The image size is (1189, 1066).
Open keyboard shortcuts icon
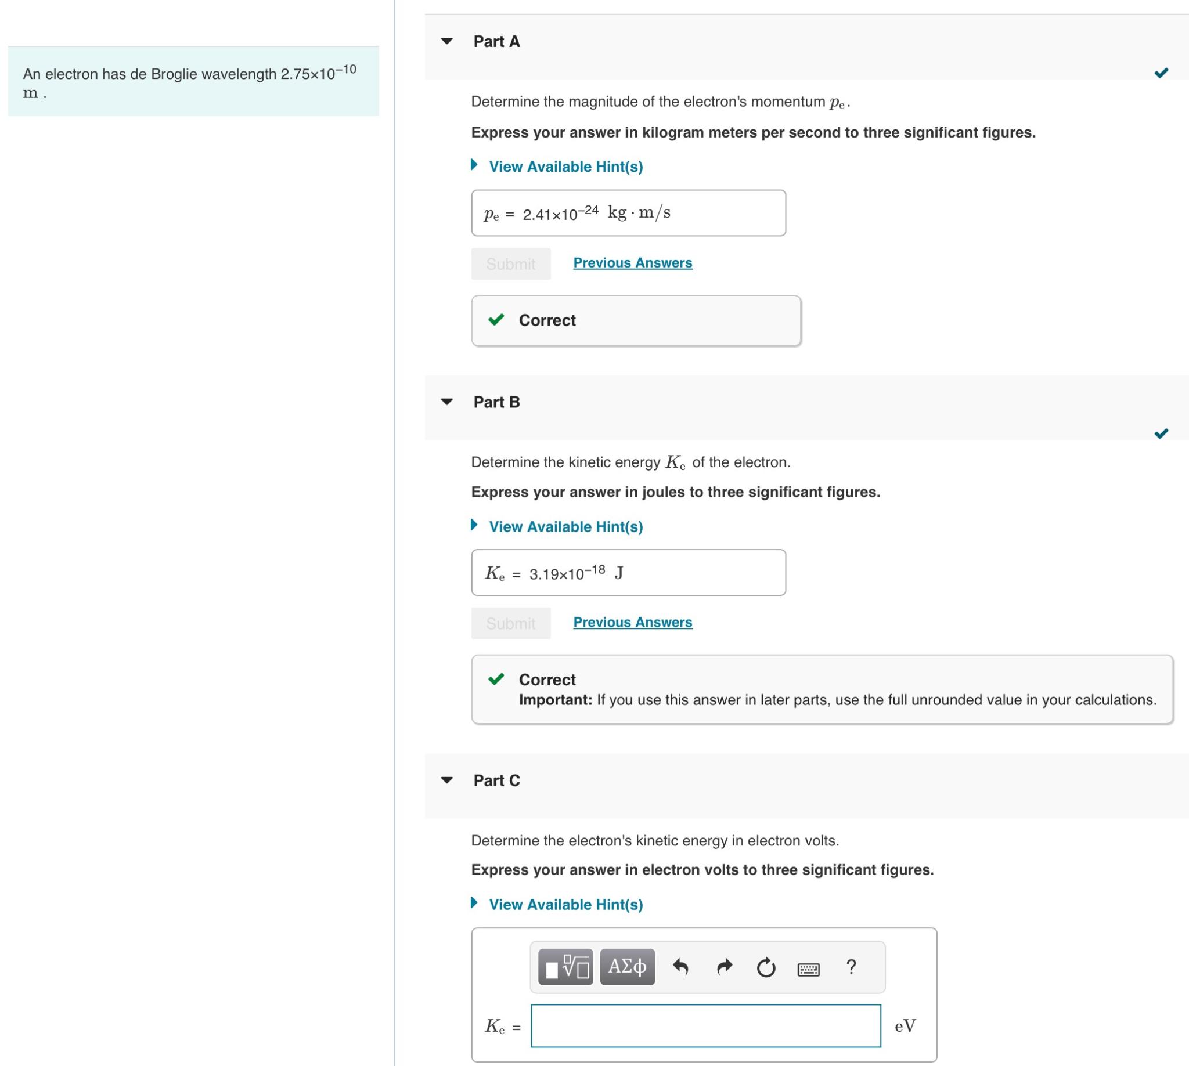tap(808, 970)
